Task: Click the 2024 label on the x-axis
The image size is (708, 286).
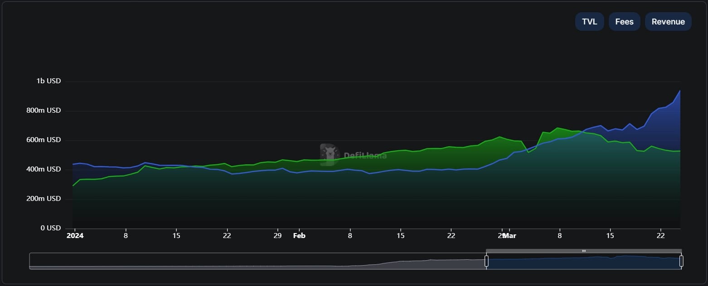Action: coord(75,236)
